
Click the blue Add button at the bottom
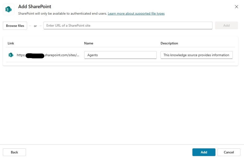click(204, 152)
